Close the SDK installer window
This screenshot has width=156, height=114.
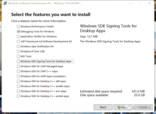(149, 3)
